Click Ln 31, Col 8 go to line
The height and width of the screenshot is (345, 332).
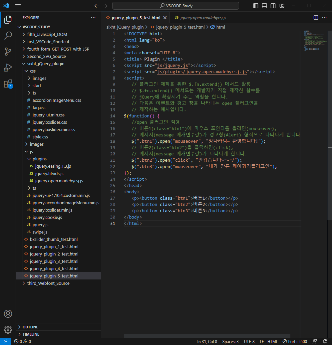point(207,341)
